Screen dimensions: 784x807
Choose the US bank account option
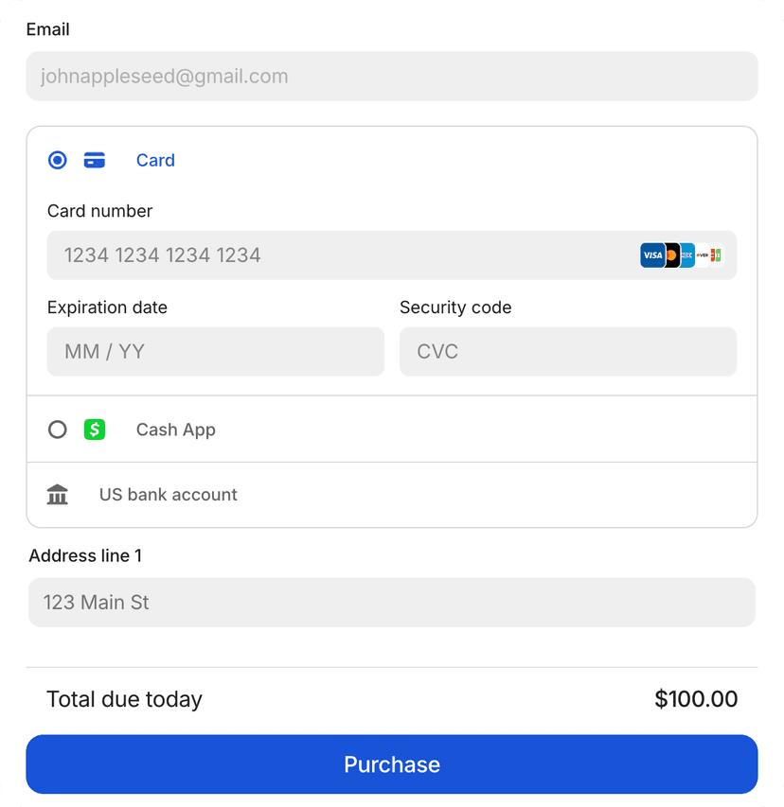(x=169, y=495)
